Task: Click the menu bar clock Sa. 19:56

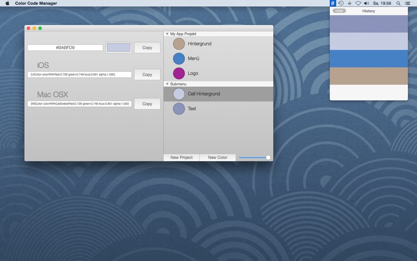Action: coord(383,3)
